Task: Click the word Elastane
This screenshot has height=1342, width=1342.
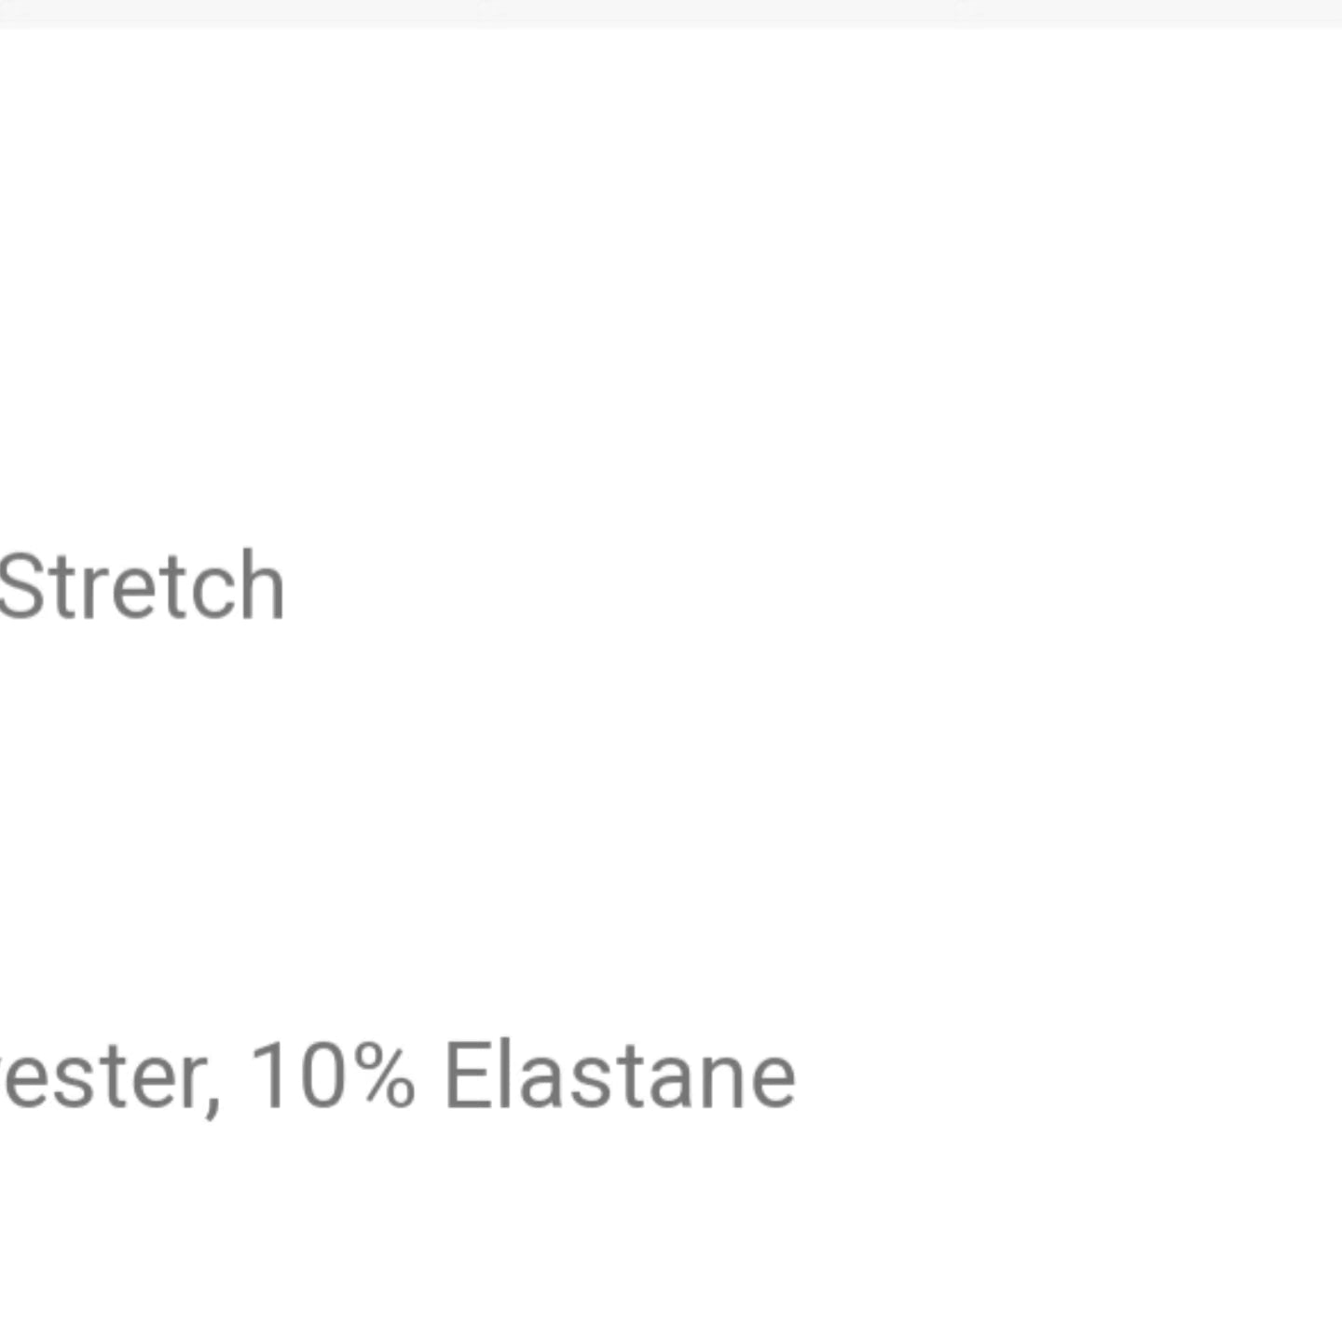Action: point(620,1076)
